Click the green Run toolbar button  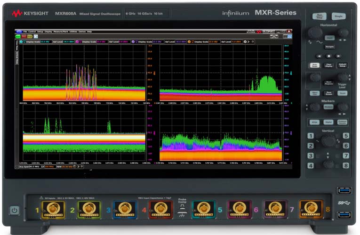coord(18,37)
